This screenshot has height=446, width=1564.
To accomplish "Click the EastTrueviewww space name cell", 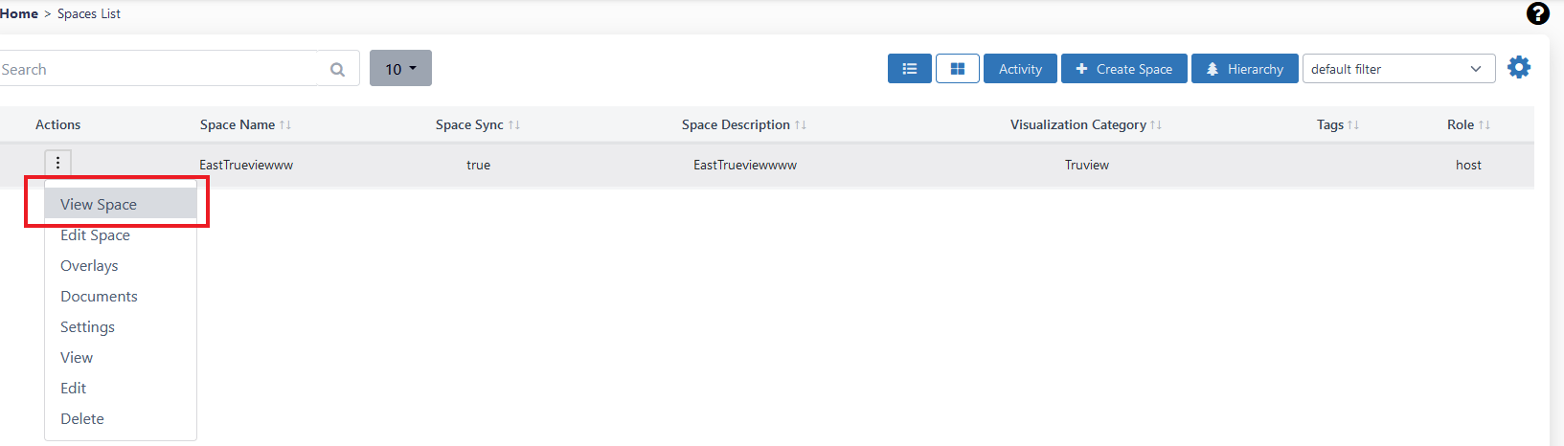I will click(246, 165).
